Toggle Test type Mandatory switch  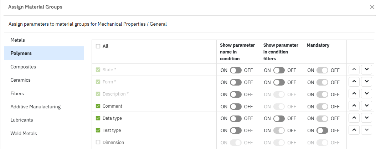(x=322, y=130)
